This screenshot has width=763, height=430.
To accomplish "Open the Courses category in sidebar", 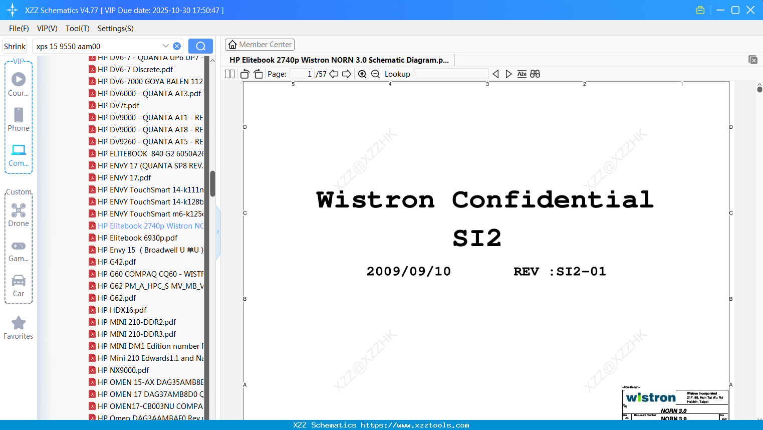I will pos(19,84).
